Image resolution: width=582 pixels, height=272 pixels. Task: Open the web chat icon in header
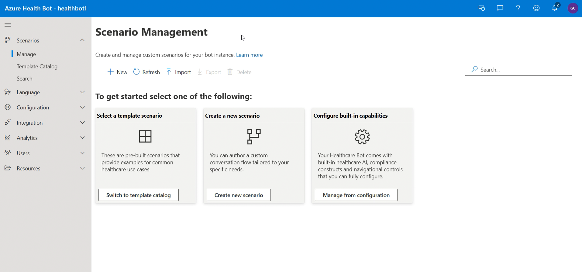(x=482, y=8)
